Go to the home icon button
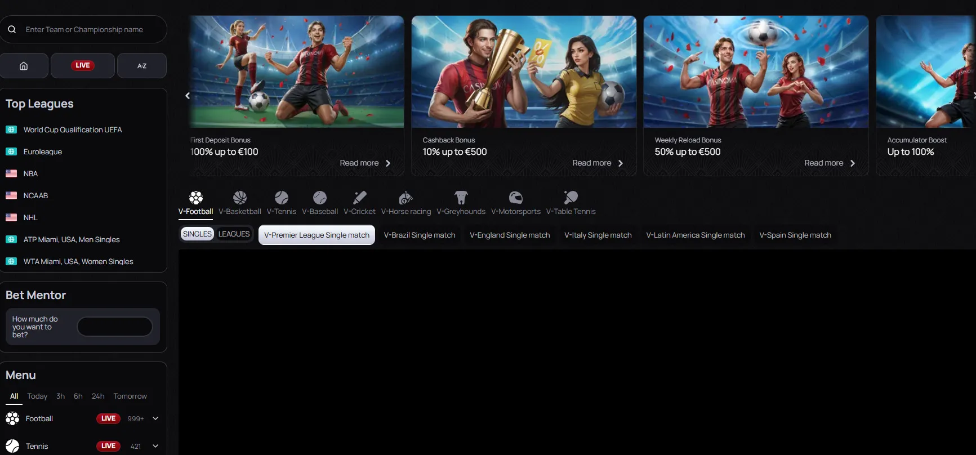The height and width of the screenshot is (455, 976). click(x=24, y=66)
